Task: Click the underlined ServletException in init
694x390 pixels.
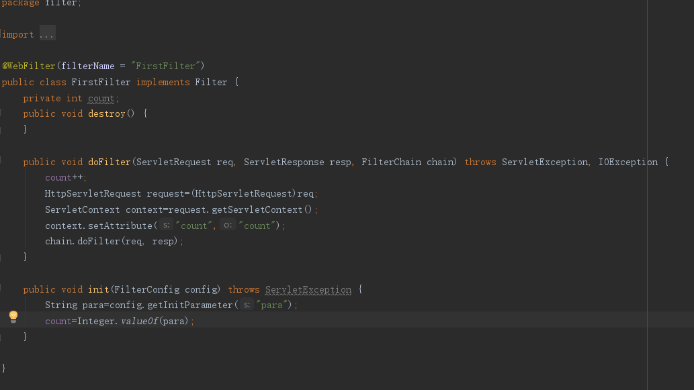Action: (x=308, y=289)
